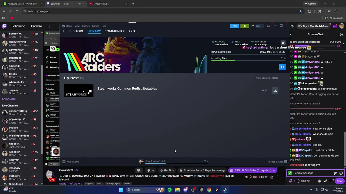Viewport: 346px width, 194px height.
Task: Switch Steam to Big Picture mode icon
Action: (x=268, y=26)
